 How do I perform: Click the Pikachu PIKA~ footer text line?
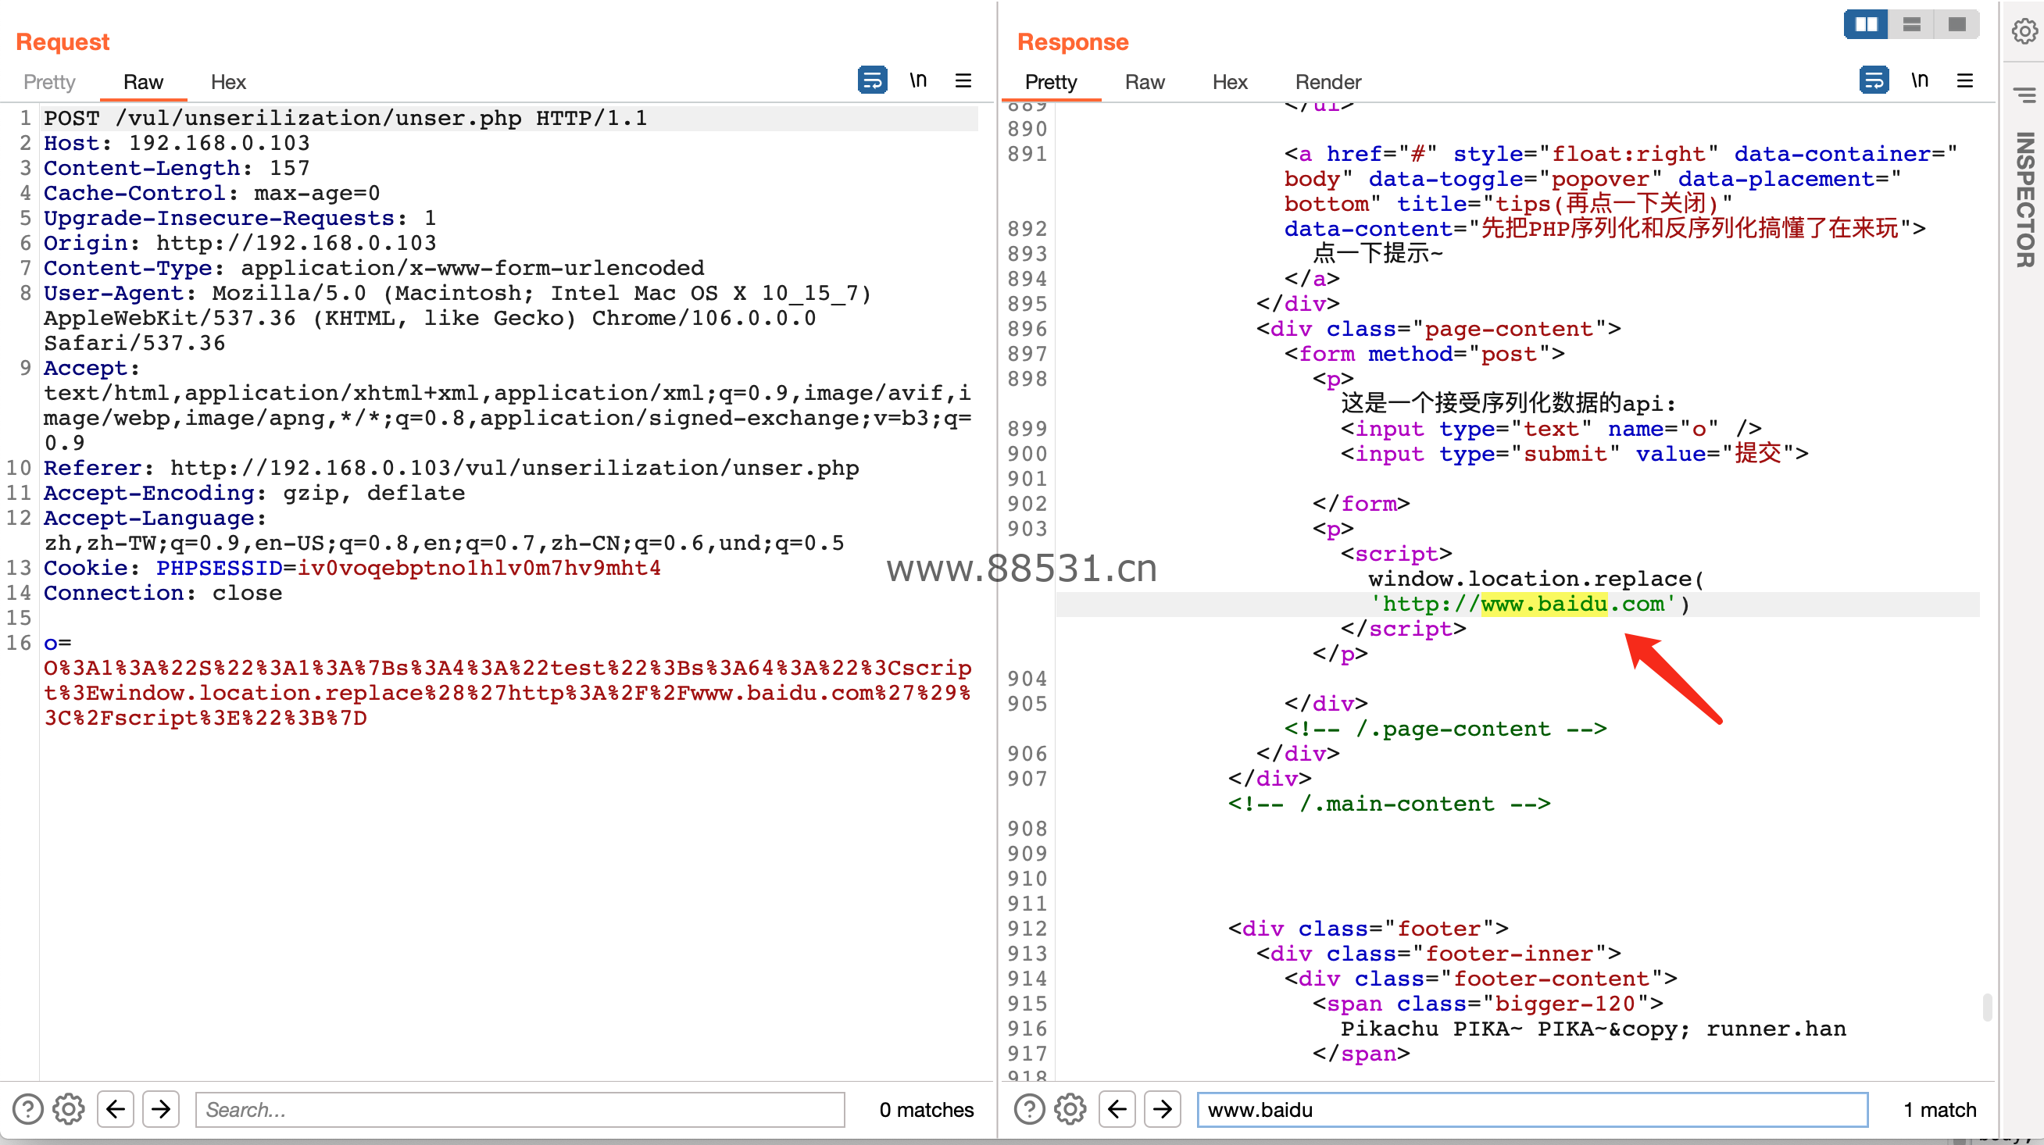pos(1593,1029)
